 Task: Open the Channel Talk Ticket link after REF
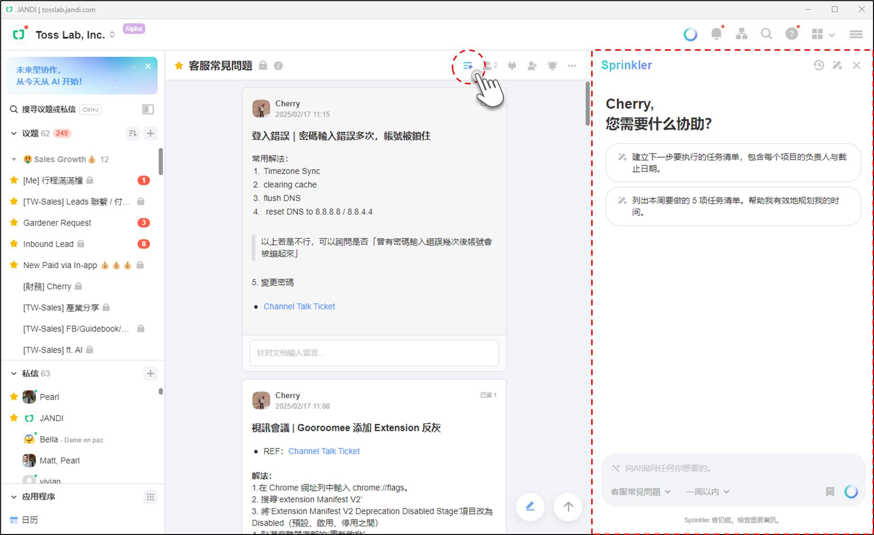coord(324,451)
